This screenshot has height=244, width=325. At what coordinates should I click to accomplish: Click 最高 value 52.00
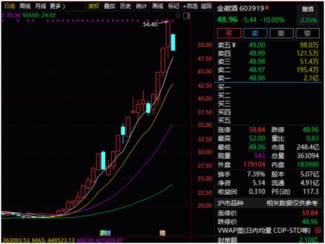257,138
